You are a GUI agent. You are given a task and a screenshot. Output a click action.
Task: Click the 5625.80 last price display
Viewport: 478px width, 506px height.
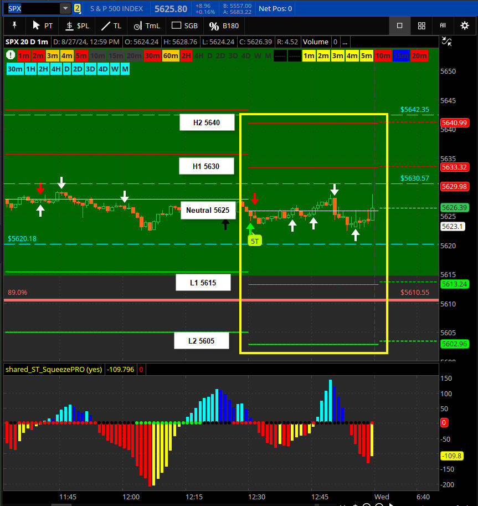tap(171, 9)
